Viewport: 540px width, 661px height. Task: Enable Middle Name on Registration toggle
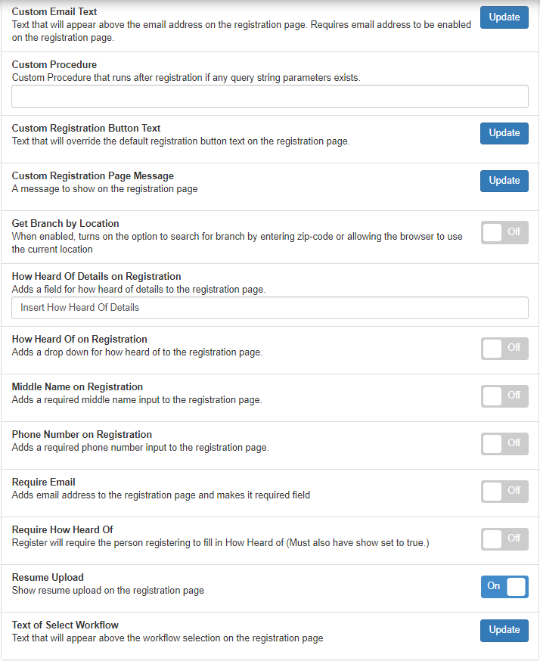(504, 396)
